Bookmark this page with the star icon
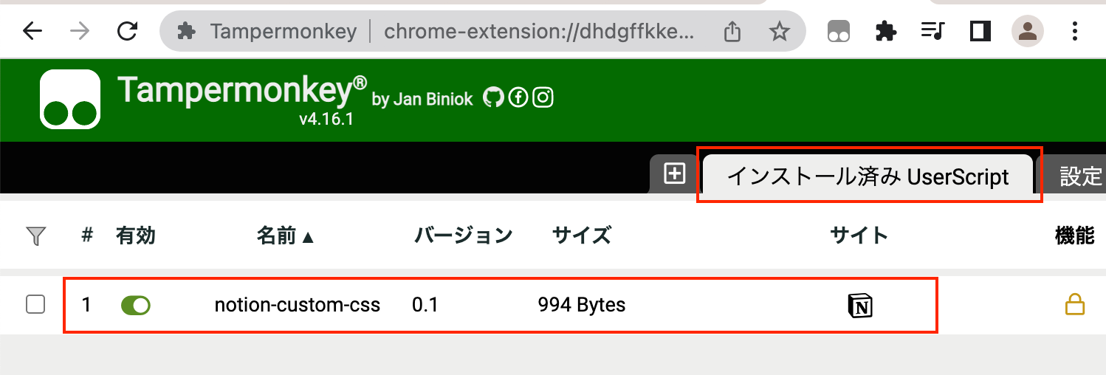The height and width of the screenshot is (375, 1106). click(x=779, y=31)
